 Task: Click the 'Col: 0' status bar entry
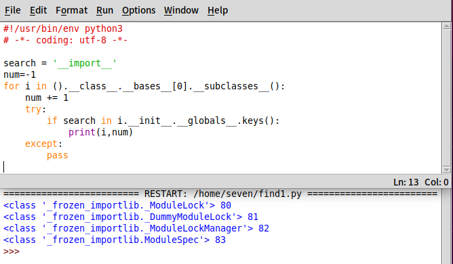[x=437, y=182]
